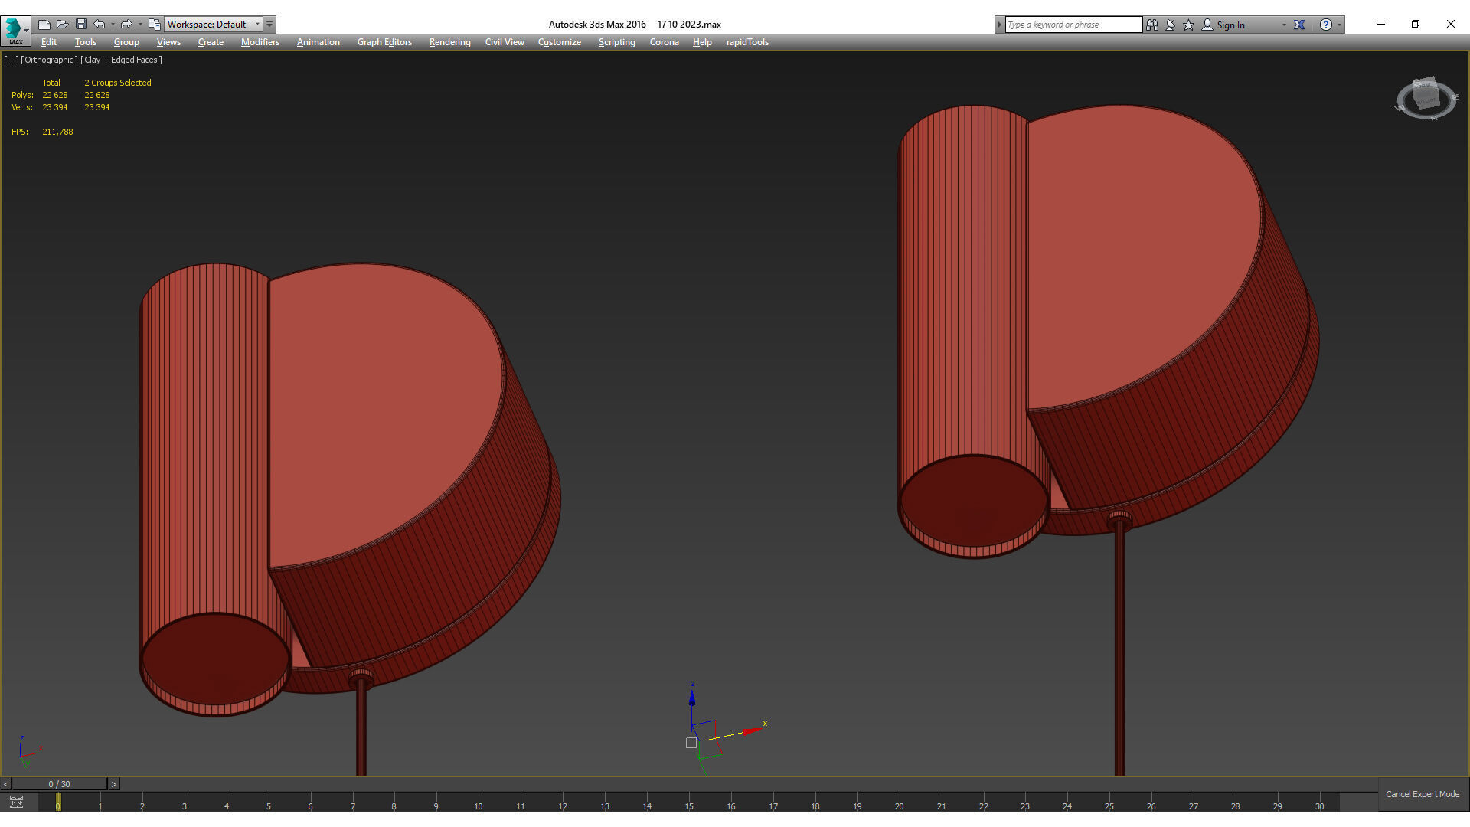Open the rapidTools menu
This screenshot has width=1470, height=827.
(x=747, y=42)
